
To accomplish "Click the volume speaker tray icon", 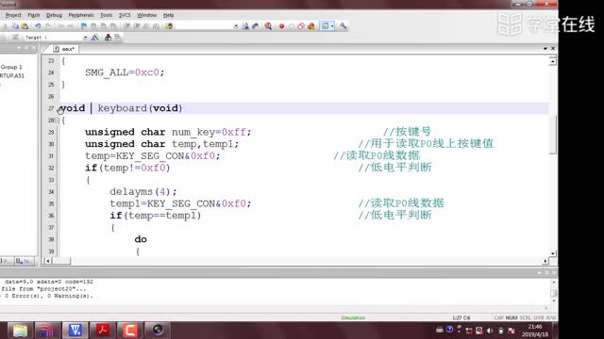I will 490,331.
